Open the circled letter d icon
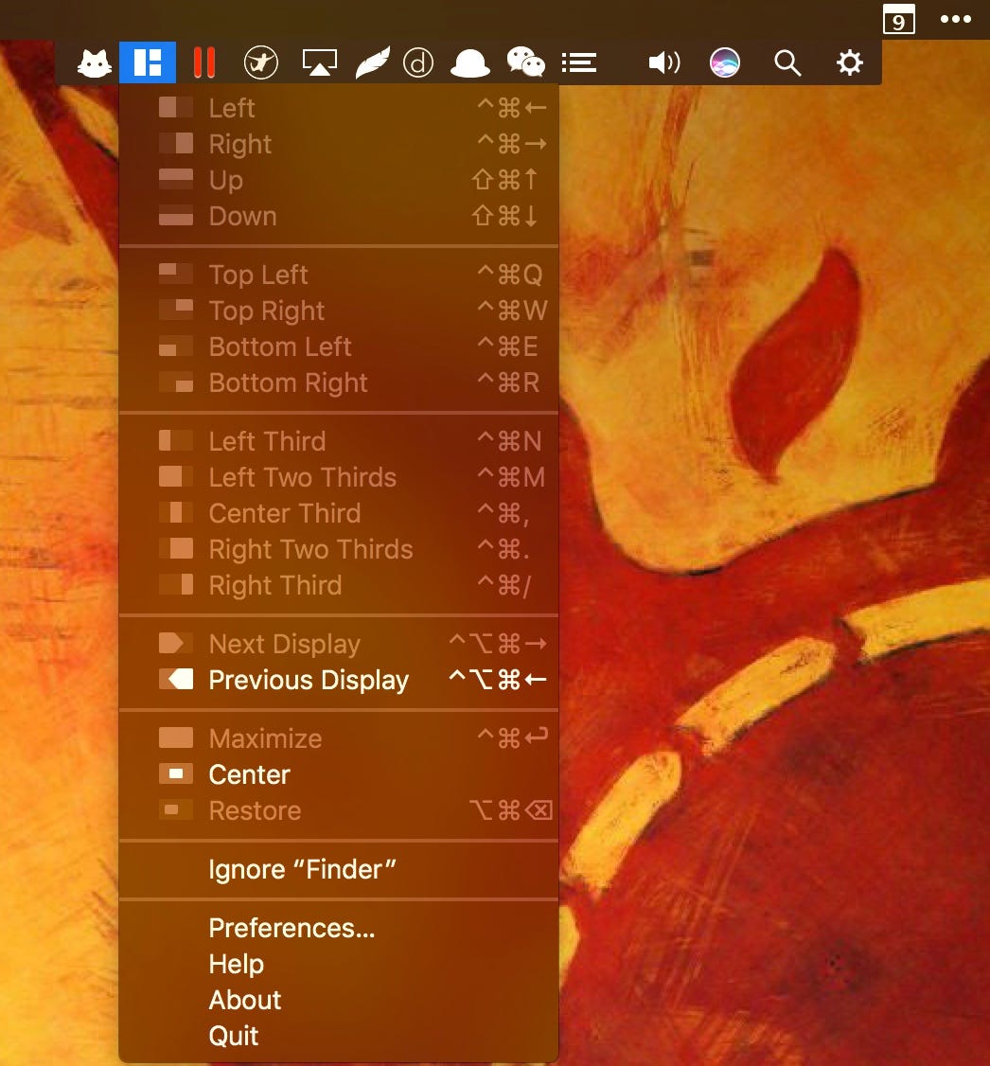990x1066 pixels. (418, 63)
